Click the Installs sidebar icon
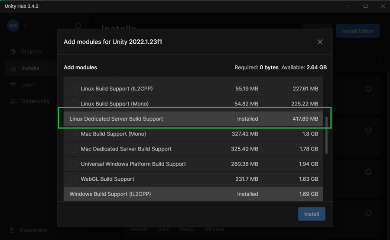The image size is (390, 240). (13, 68)
